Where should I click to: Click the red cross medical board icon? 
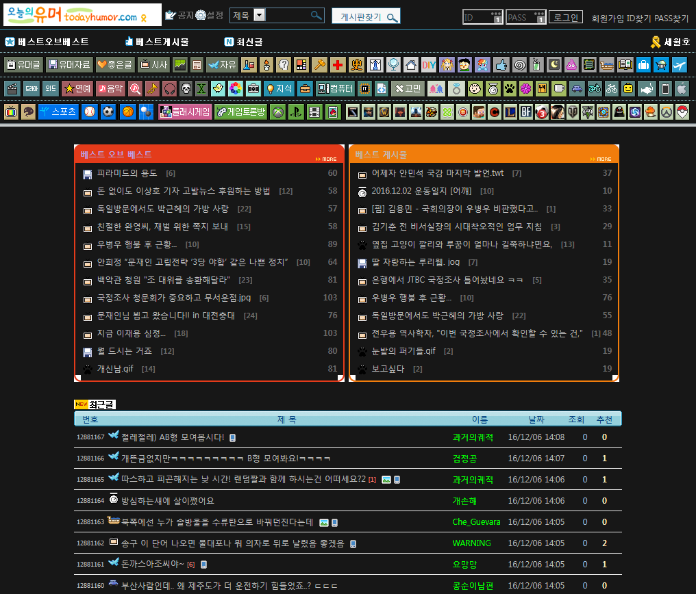(337, 65)
